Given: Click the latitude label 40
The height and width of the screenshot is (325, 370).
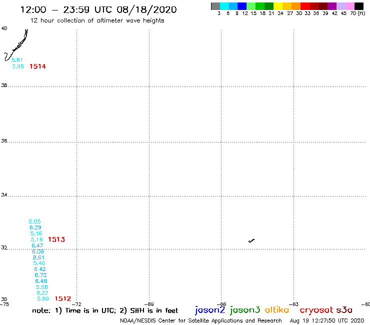Looking at the screenshot, I should [4, 28].
